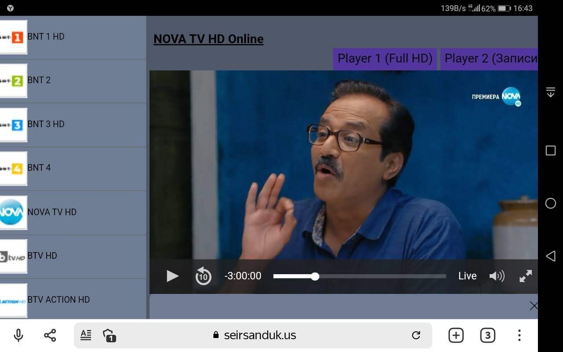Select Player 1 (Full HD) tab
This screenshot has width=563, height=352.
tap(385, 59)
